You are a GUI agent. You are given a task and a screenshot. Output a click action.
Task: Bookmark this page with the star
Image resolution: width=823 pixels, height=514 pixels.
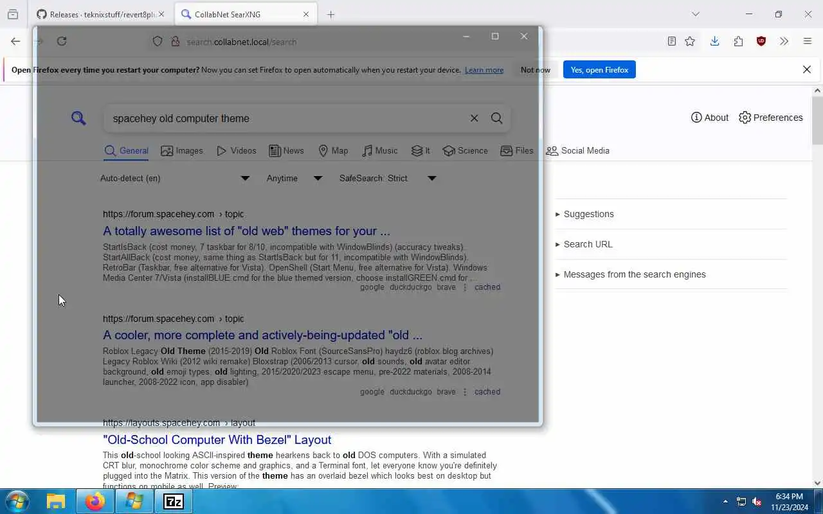click(690, 41)
